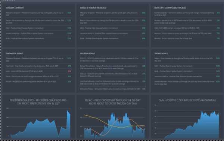
Task: Open Pekao crossing signal in Trading Signals
Action: [x=187, y=59]
